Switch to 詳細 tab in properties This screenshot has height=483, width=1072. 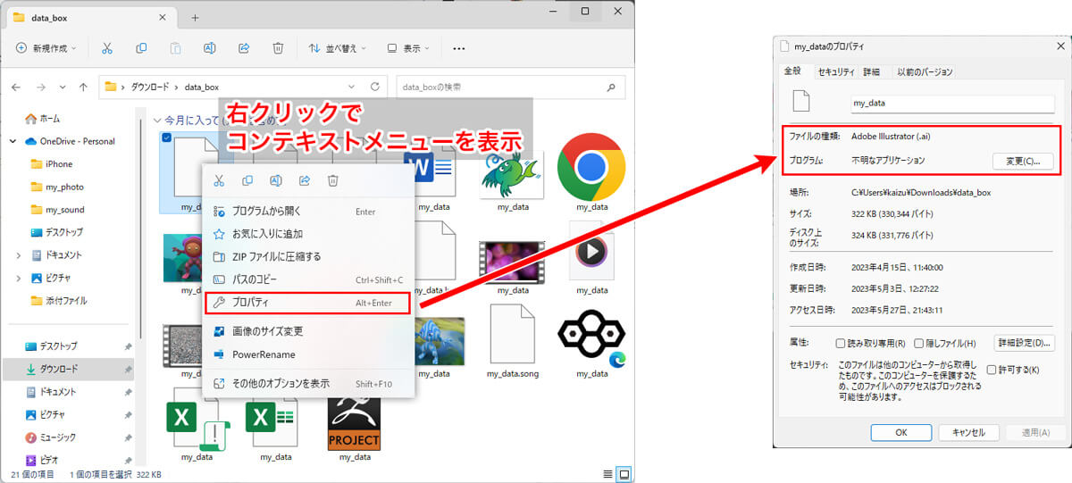click(x=871, y=71)
